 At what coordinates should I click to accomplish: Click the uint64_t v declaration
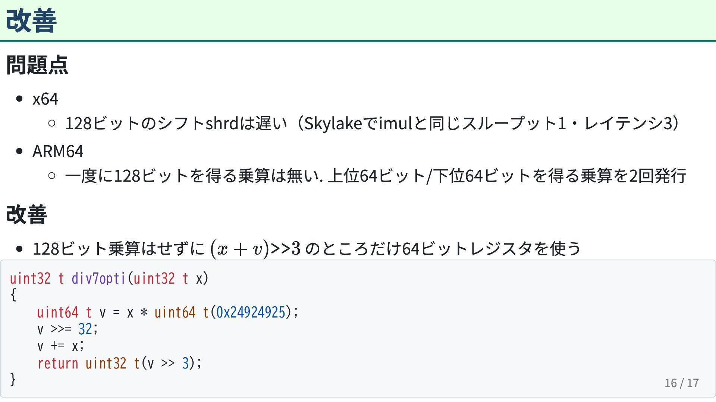tap(71, 312)
